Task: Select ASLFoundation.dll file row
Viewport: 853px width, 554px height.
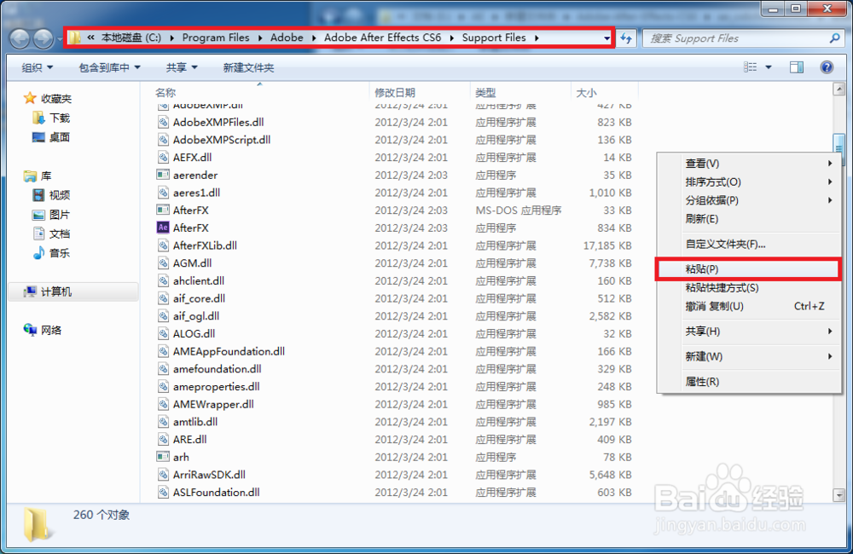Action: click(x=395, y=492)
